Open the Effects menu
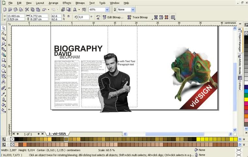 pyautogui.click(x=67, y=3)
